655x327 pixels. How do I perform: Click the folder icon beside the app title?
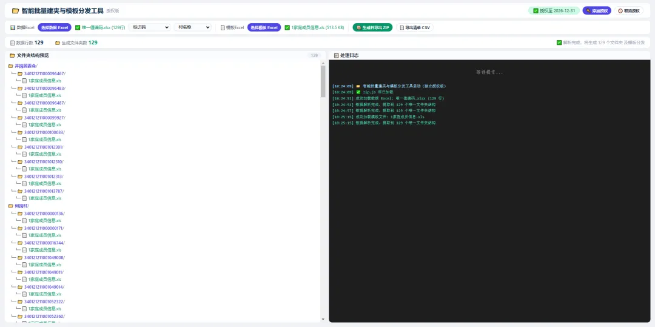pyautogui.click(x=15, y=11)
